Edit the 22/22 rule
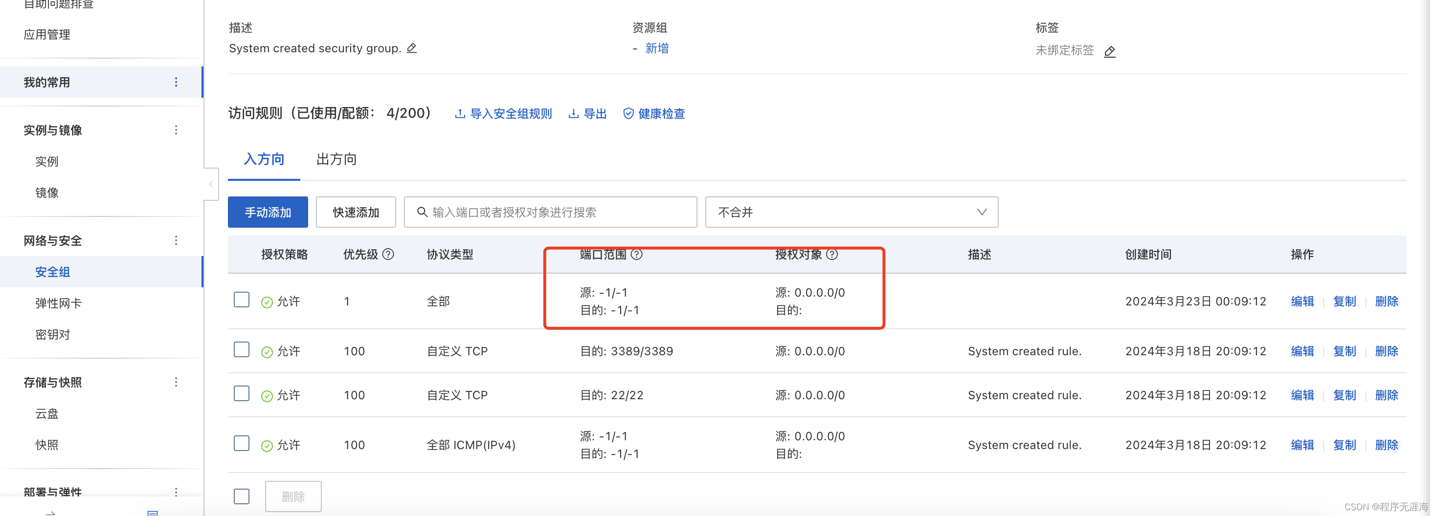 coord(1302,395)
